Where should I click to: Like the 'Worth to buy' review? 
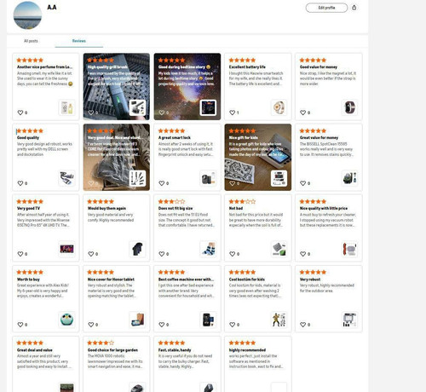pyautogui.click(x=20, y=325)
